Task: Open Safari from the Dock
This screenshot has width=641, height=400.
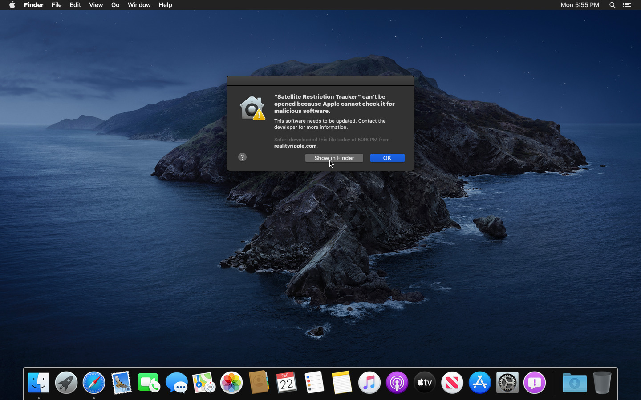Action: (x=94, y=382)
